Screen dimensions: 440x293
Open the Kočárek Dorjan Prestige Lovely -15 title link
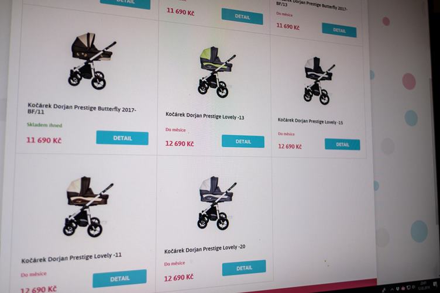tap(310, 121)
